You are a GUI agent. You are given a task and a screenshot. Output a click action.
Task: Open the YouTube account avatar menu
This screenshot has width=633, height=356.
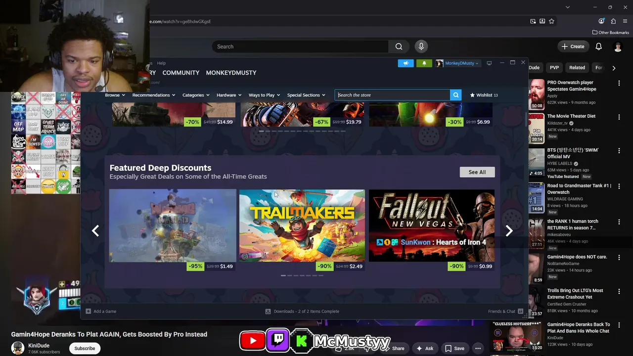(x=618, y=46)
